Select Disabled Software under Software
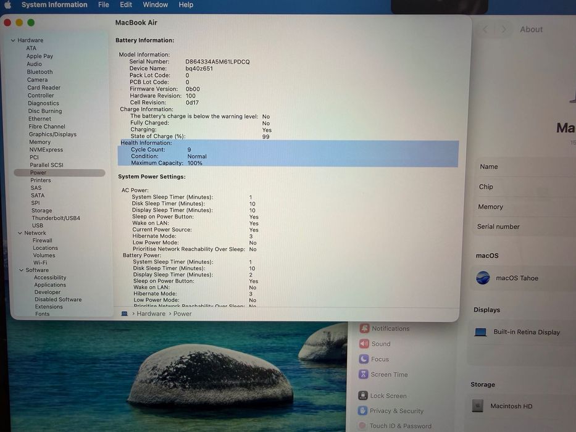Image resolution: width=576 pixels, height=432 pixels. [58, 299]
